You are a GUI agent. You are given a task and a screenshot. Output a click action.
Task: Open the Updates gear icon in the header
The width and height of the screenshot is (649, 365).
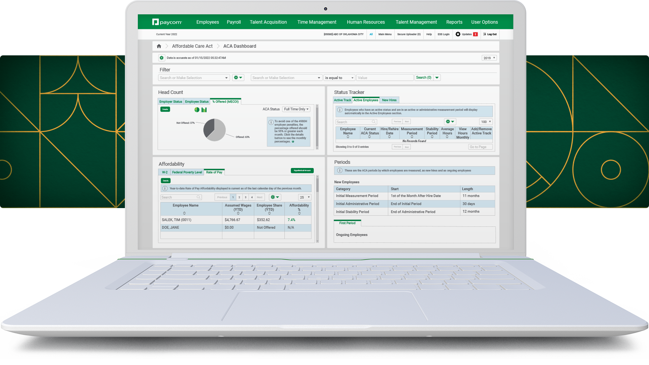click(x=458, y=34)
